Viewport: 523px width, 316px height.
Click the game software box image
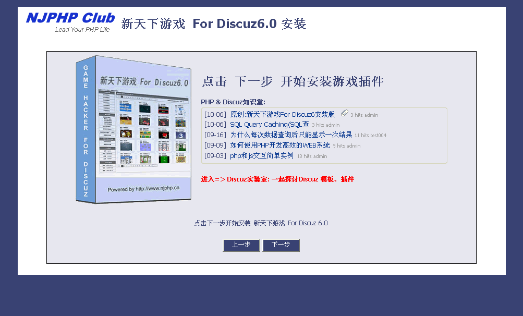coord(133,129)
